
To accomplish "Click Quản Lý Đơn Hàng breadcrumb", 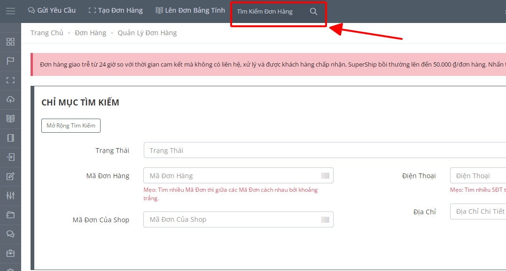I will [147, 33].
